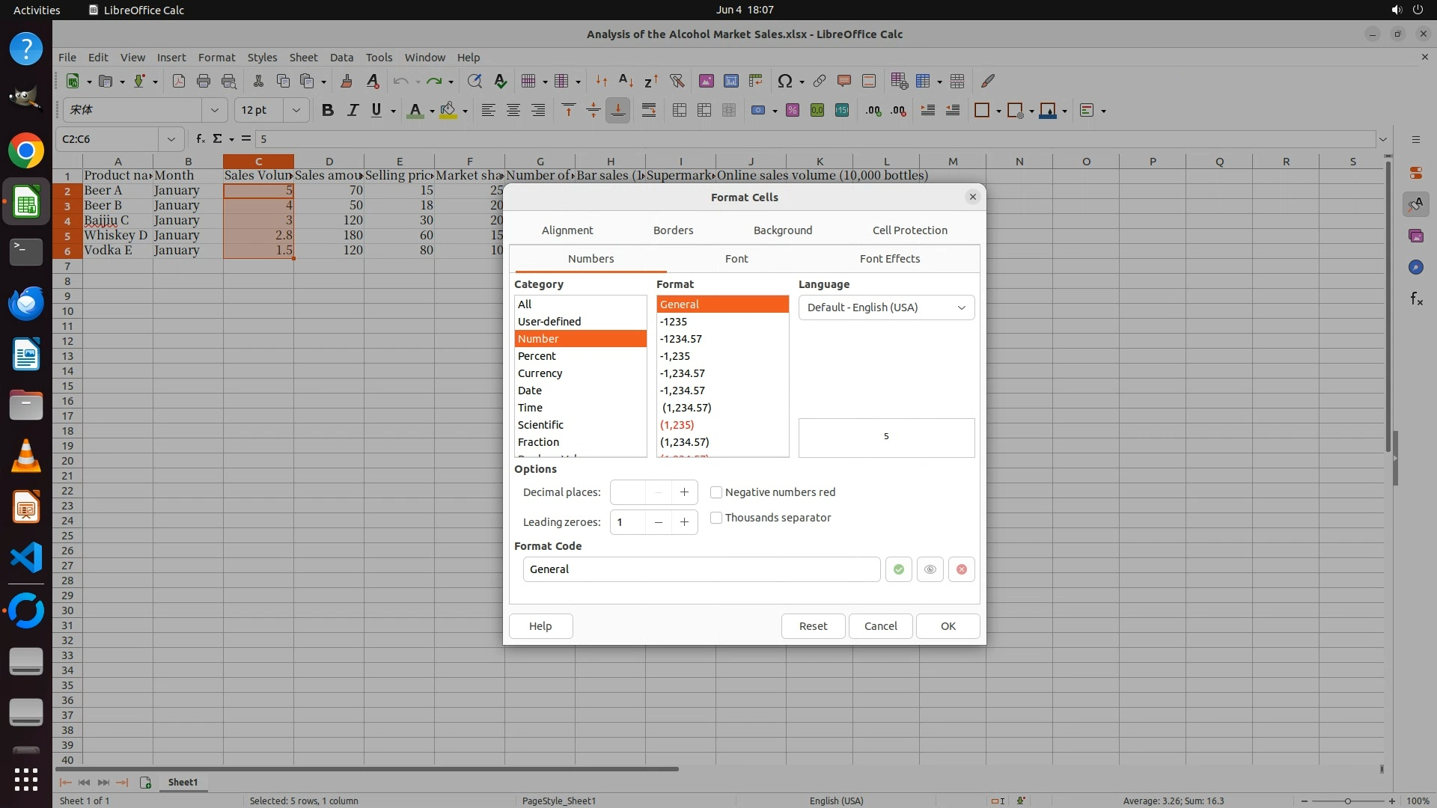
Task: Expand the font size dropdown
Action: [x=296, y=111]
